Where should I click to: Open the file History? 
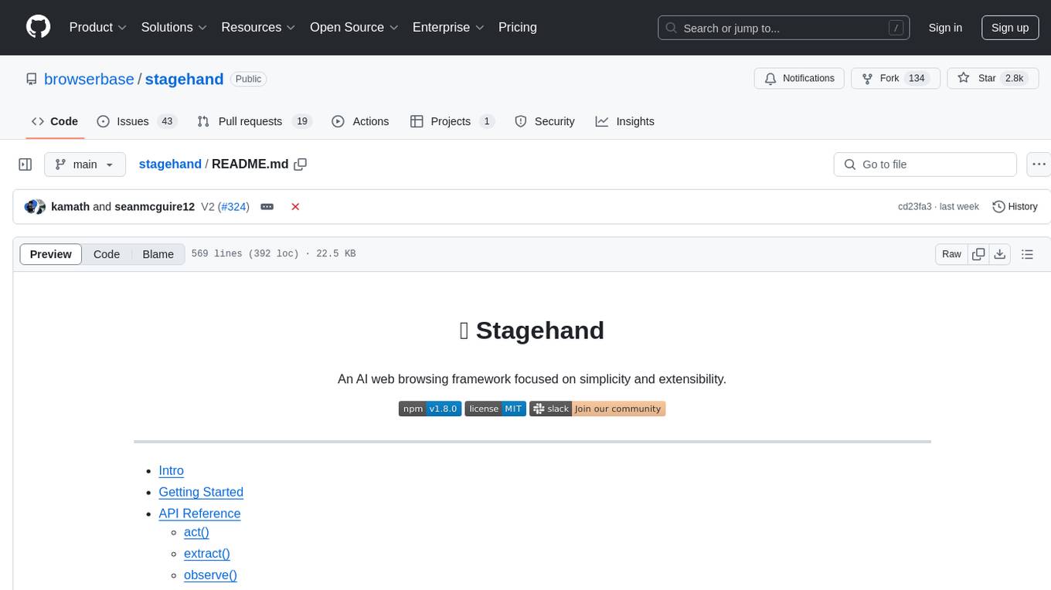click(1015, 206)
